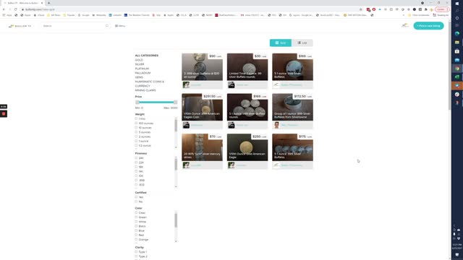Open the $251.50 American Eagles Coin listing
This screenshot has width=463, height=260.
(203, 107)
